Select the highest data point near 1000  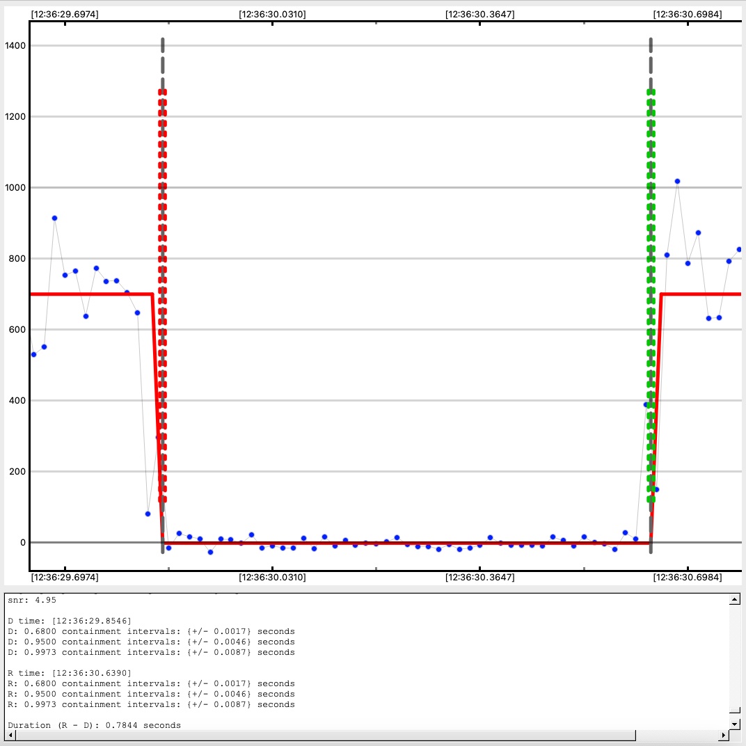(678, 181)
